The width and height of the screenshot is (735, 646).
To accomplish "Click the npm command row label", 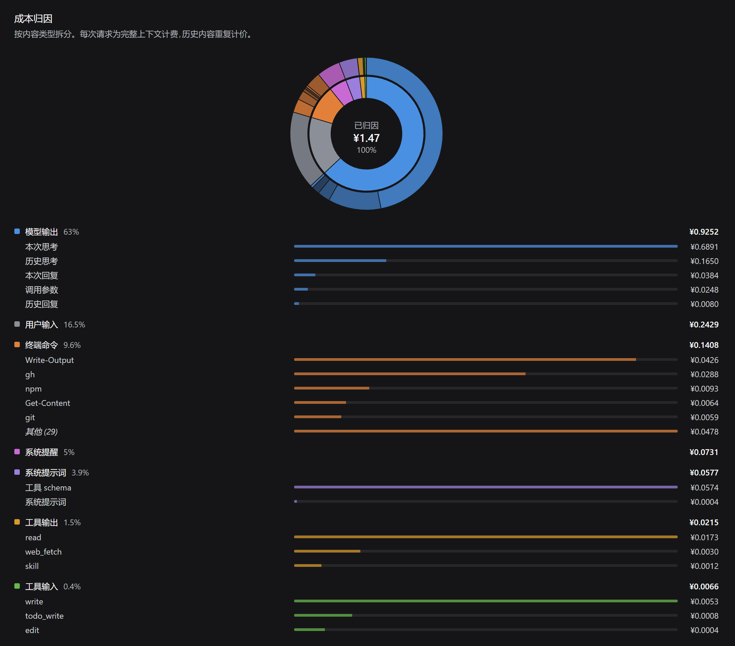I will 33,389.
